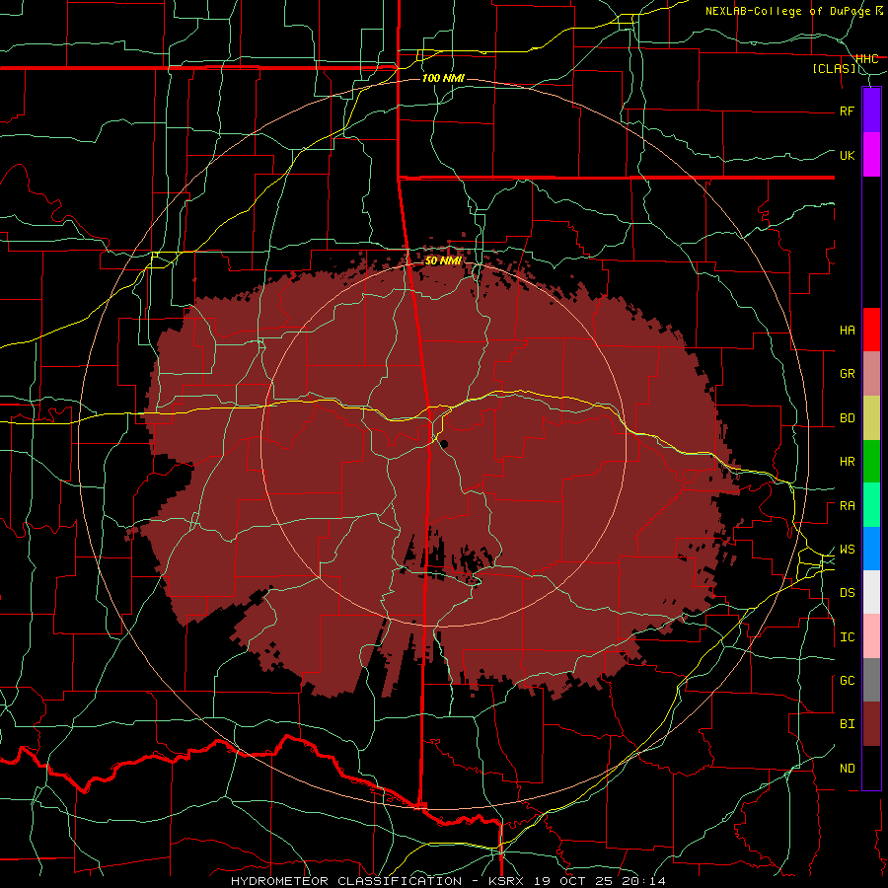This screenshot has height=888, width=888.
Task: Click the '20:14' timestamp text
Action: pyautogui.click(x=643, y=881)
